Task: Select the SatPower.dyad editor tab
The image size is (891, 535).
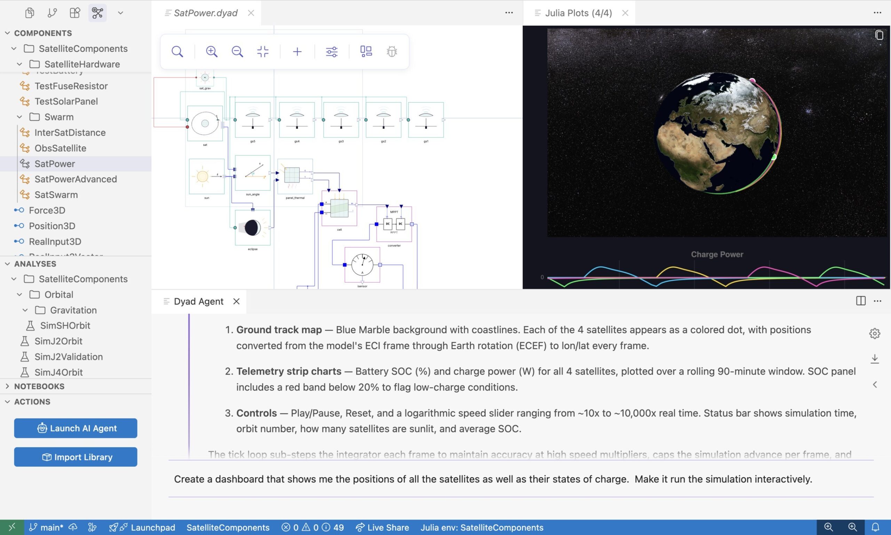Action: tap(205, 13)
